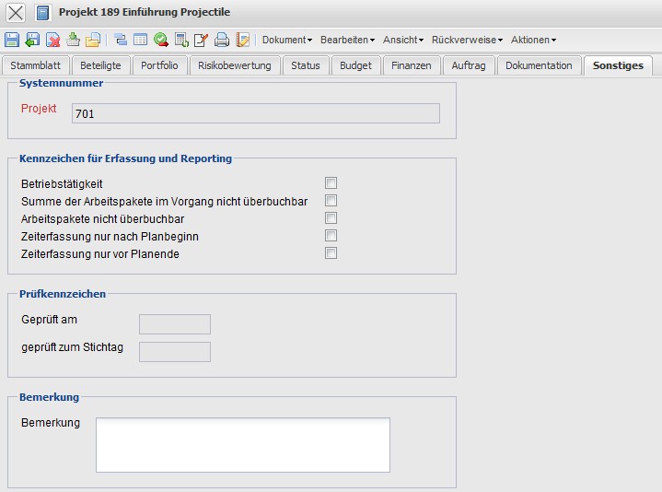Click the Save disk icon
662x492 pixels.
12,40
